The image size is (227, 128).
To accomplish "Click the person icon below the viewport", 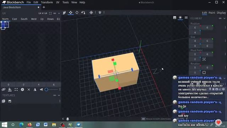I will (68, 119).
